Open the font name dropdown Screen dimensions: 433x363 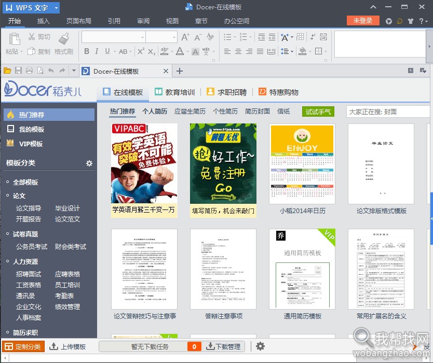click(142, 37)
